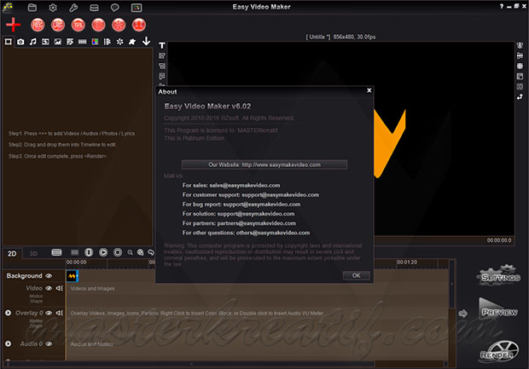The height and width of the screenshot is (369, 529).
Task: Click the timeline play button
Action: (103, 252)
